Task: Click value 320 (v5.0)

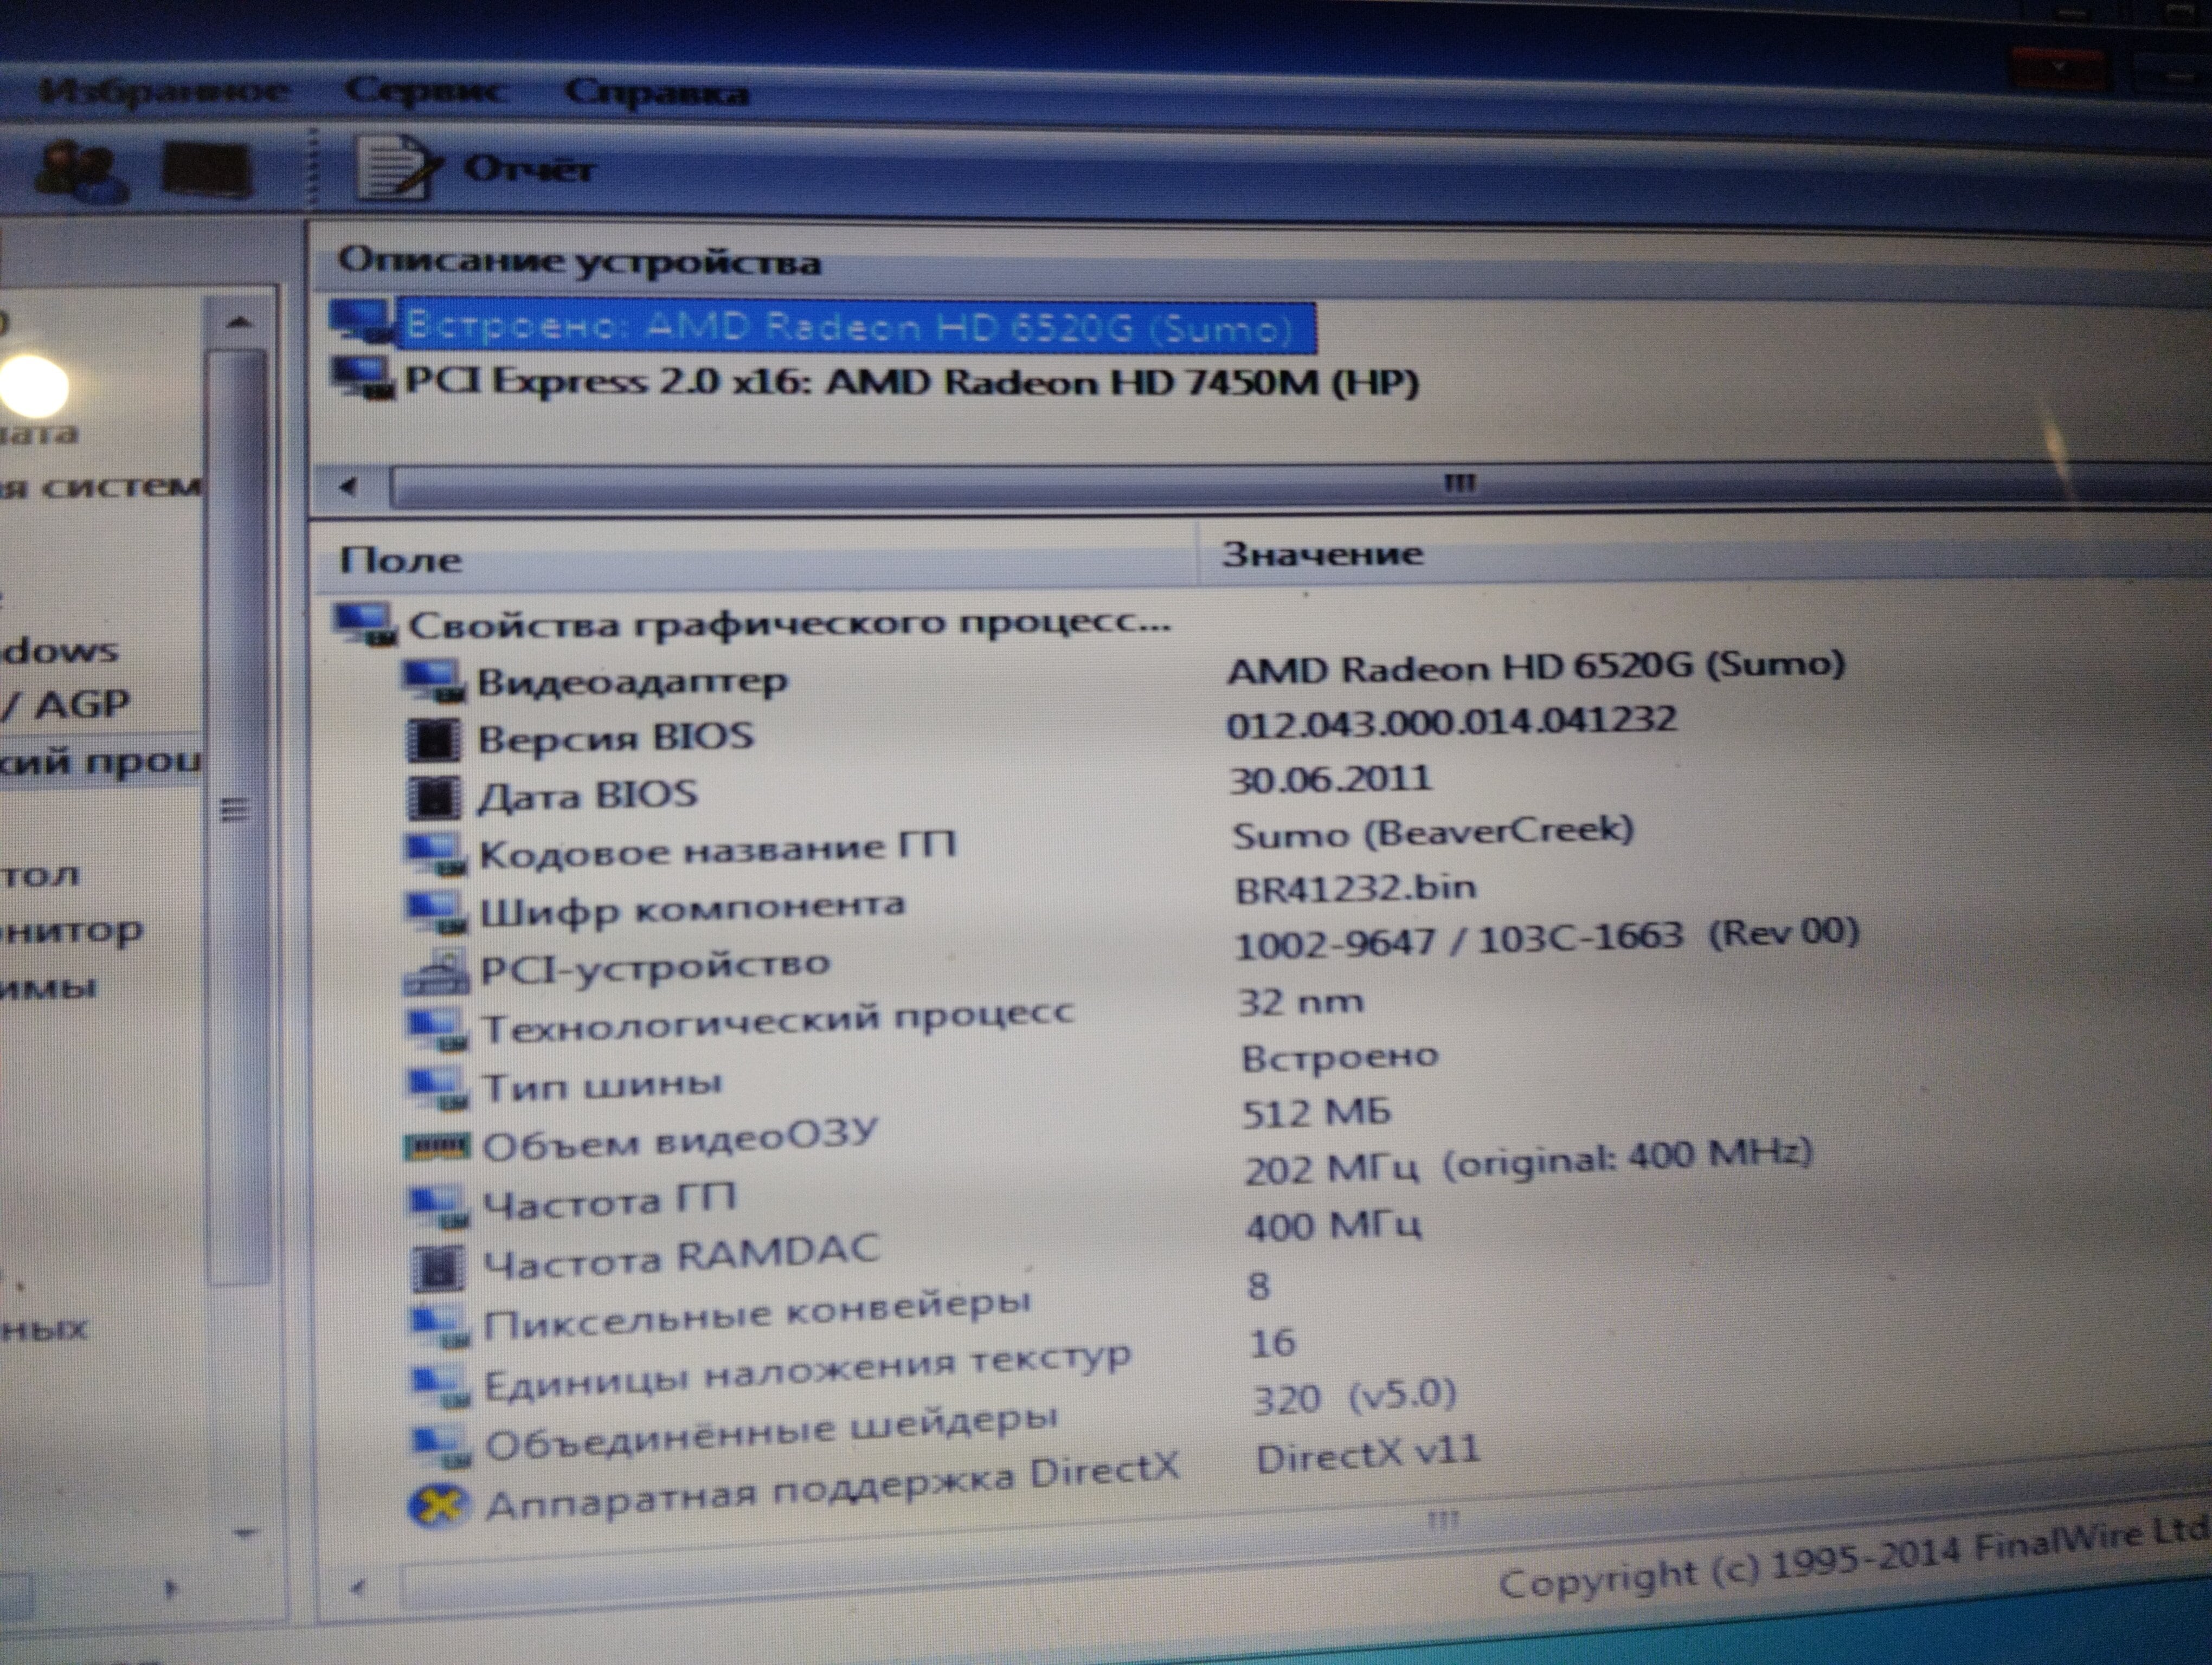Action: tap(1355, 1397)
